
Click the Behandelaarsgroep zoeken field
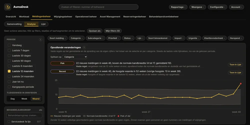click(24, 115)
